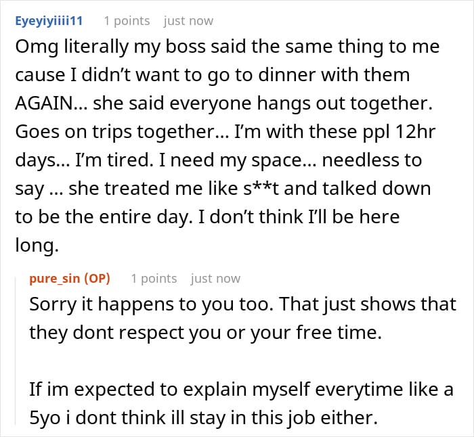Open the Eyeyiyiiii11 user profile
Viewport: 474px width, 437px height.
(48, 20)
